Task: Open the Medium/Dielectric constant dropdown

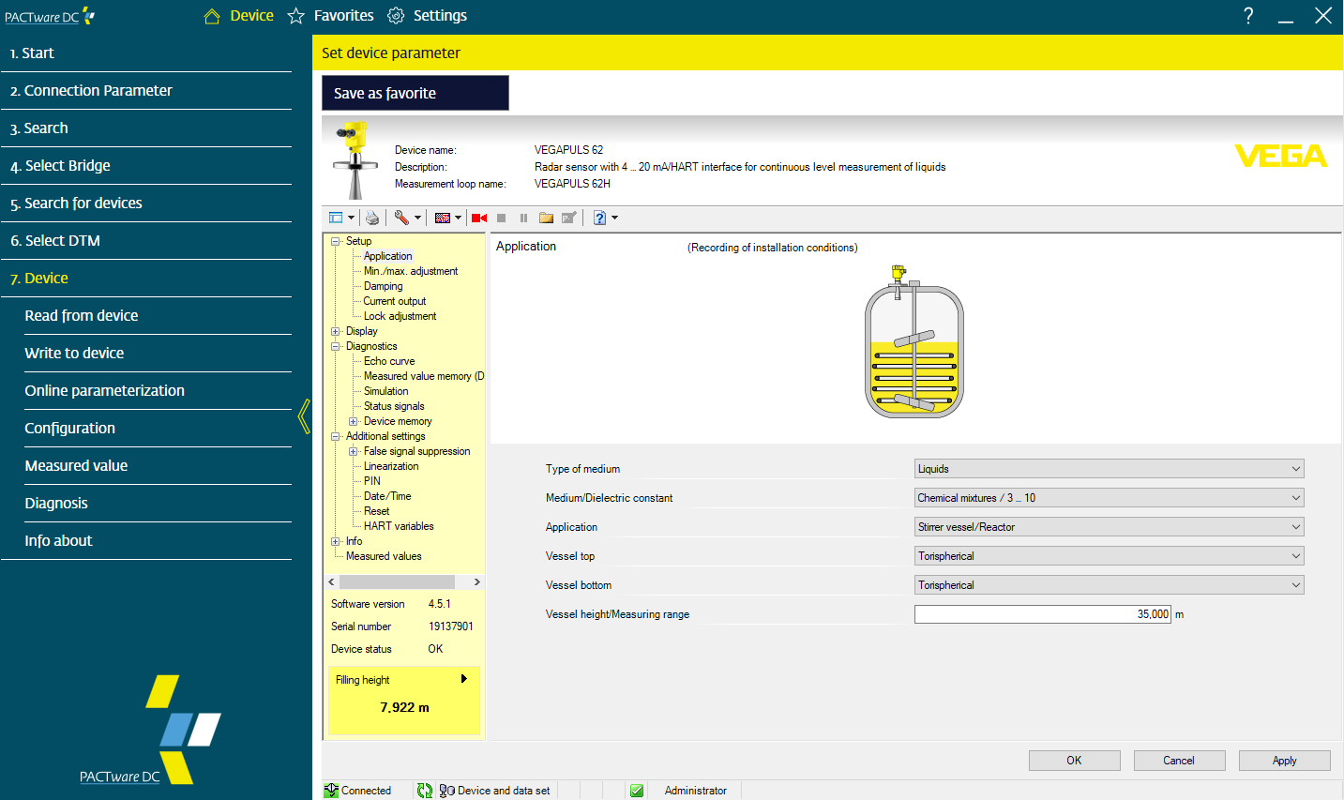Action: click(x=1109, y=498)
